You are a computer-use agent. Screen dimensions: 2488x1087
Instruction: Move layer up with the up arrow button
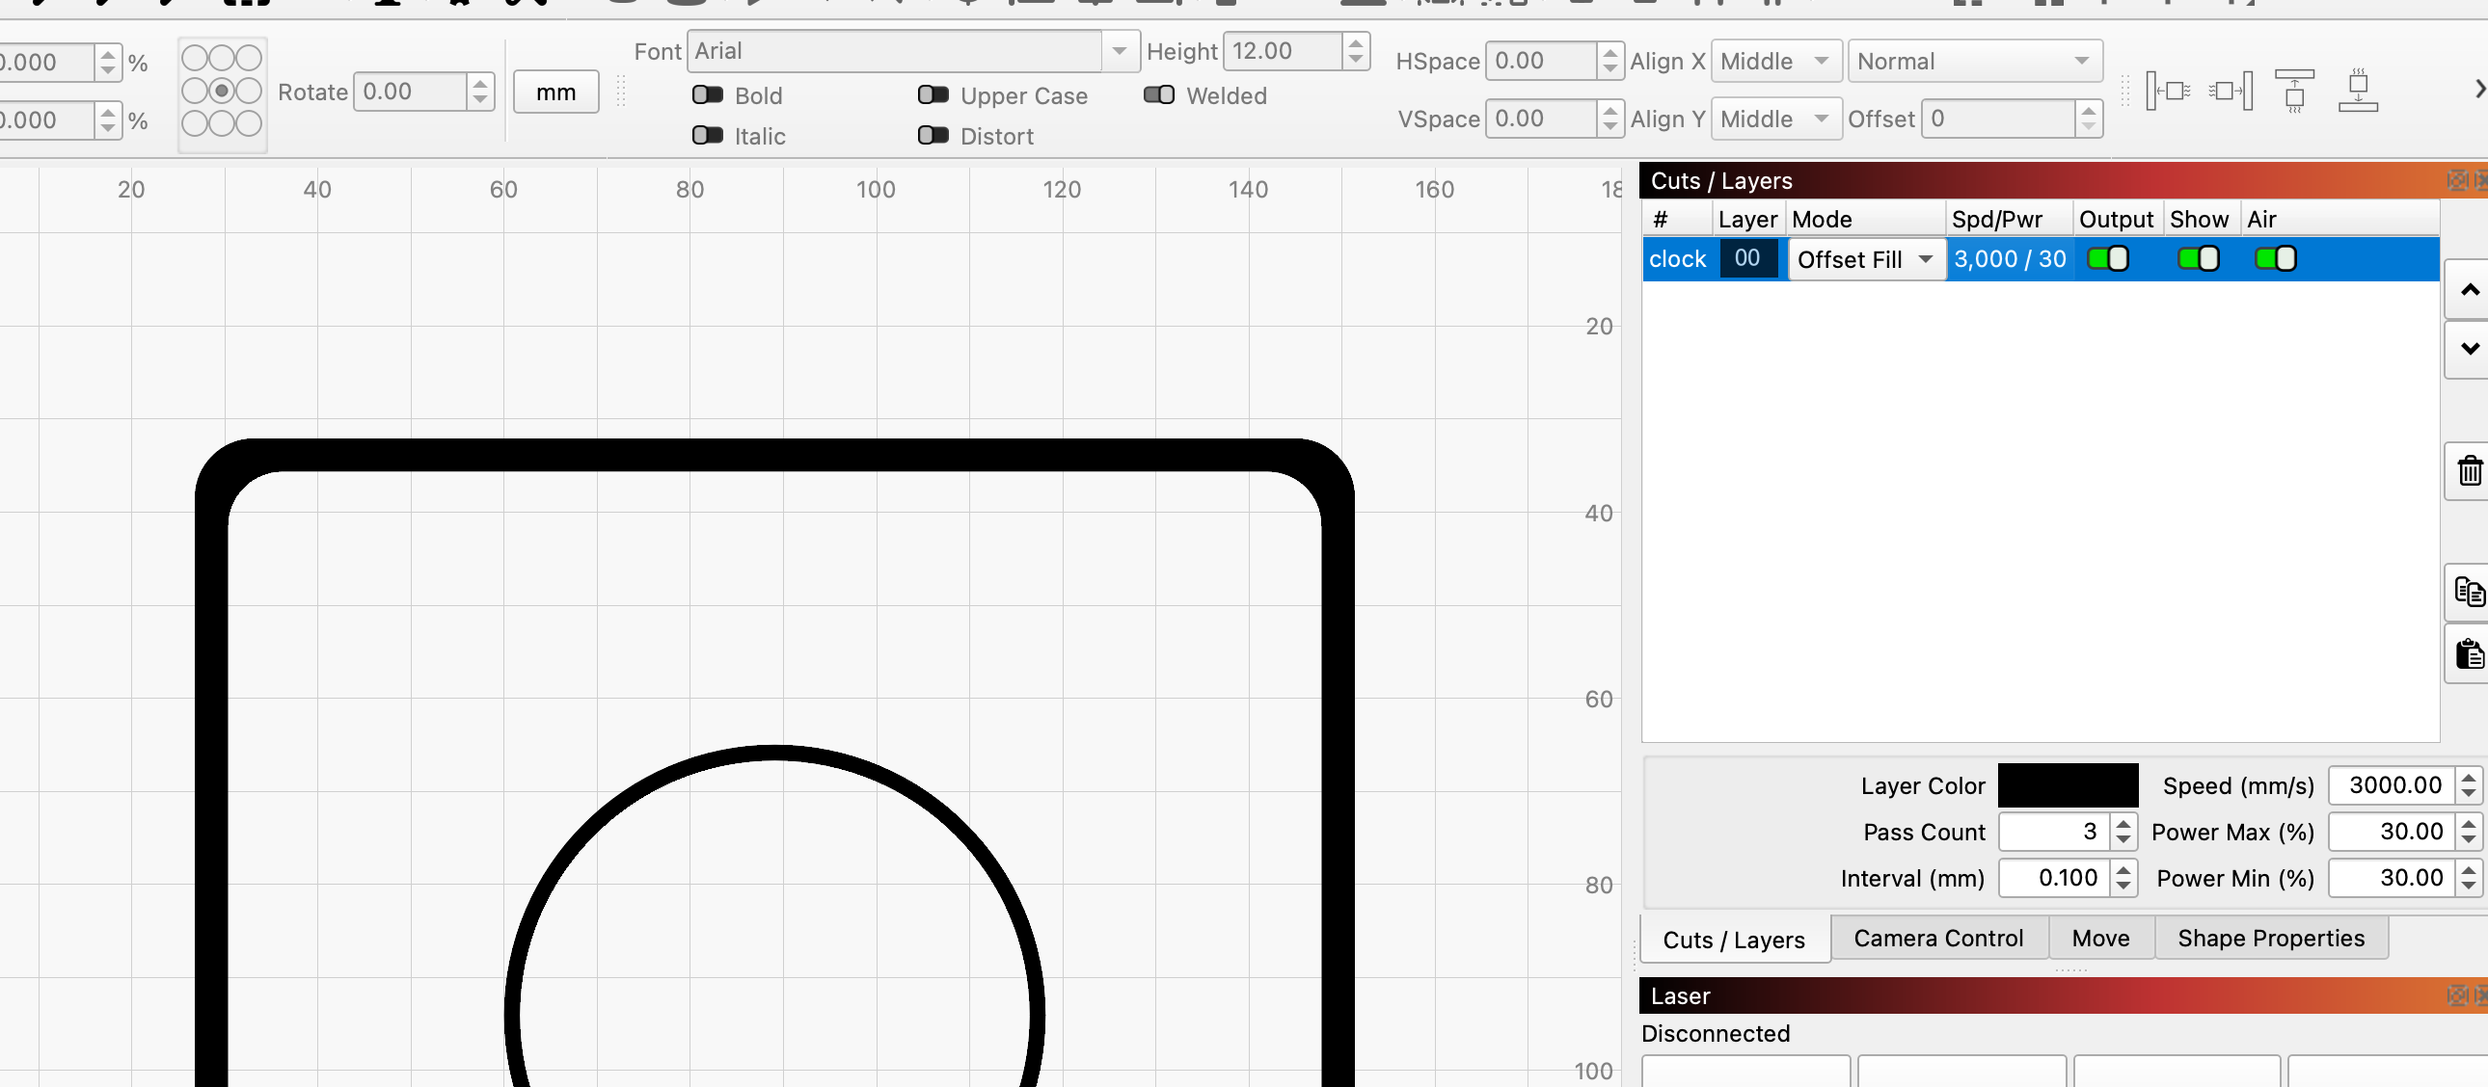(2469, 290)
